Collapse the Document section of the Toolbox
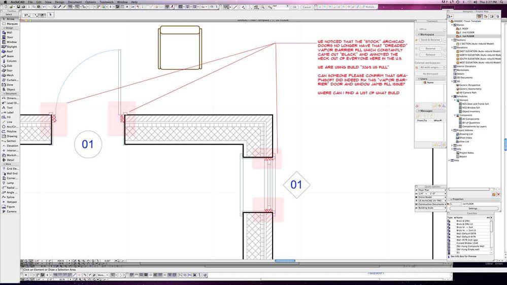The height and width of the screenshot is (285, 507). [4, 94]
